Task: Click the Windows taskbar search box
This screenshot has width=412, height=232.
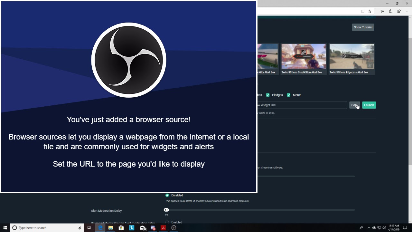Action: (x=47, y=228)
